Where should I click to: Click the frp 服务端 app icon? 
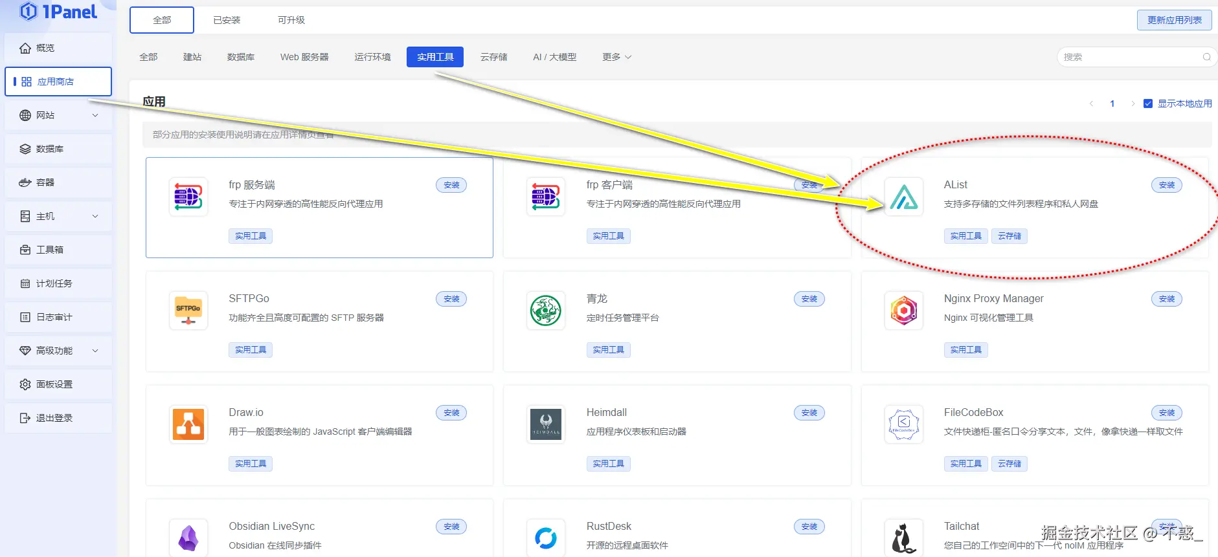point(188,197)
